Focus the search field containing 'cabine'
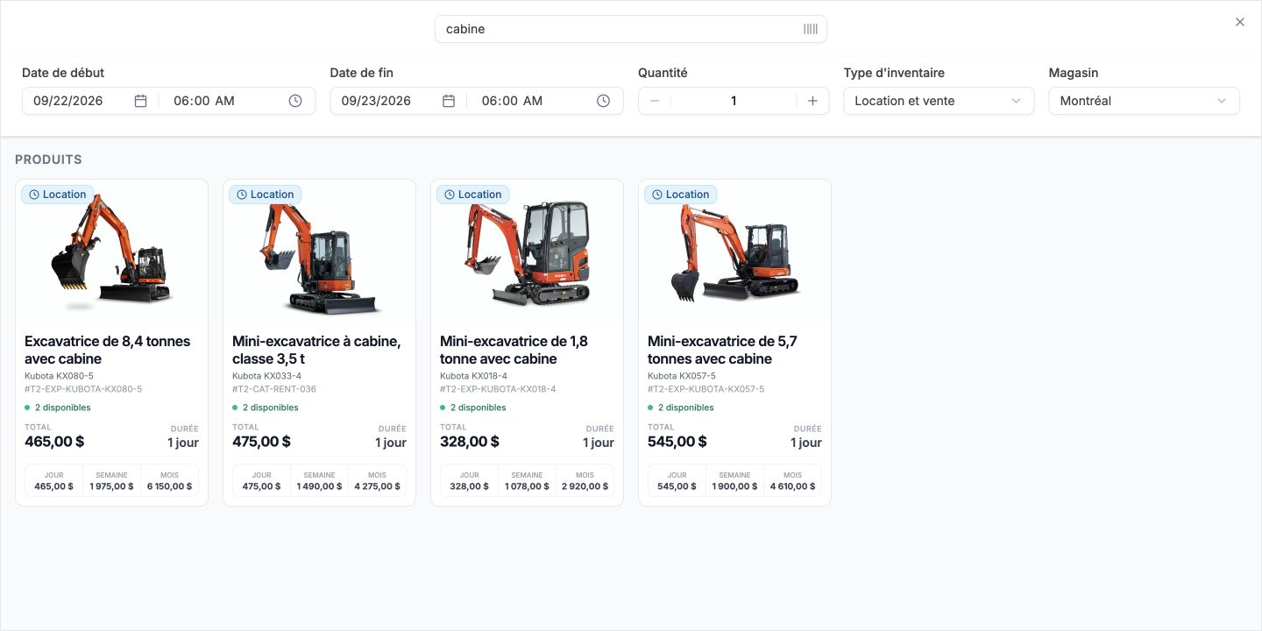The width and height of the screenshot is (1262, 631). point(631,29)
